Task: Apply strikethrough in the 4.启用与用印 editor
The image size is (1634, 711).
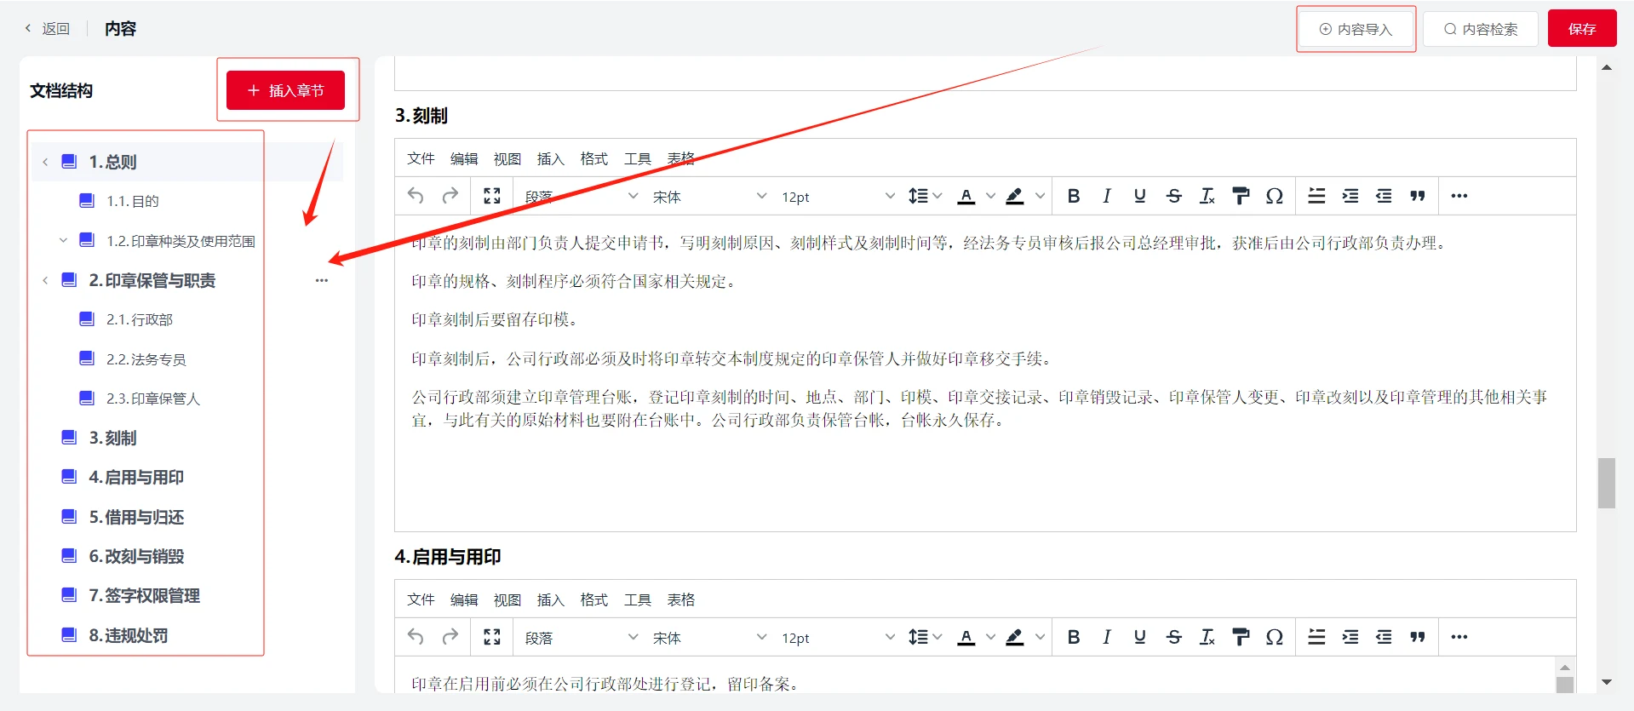Action: (x=1174, y=637)
